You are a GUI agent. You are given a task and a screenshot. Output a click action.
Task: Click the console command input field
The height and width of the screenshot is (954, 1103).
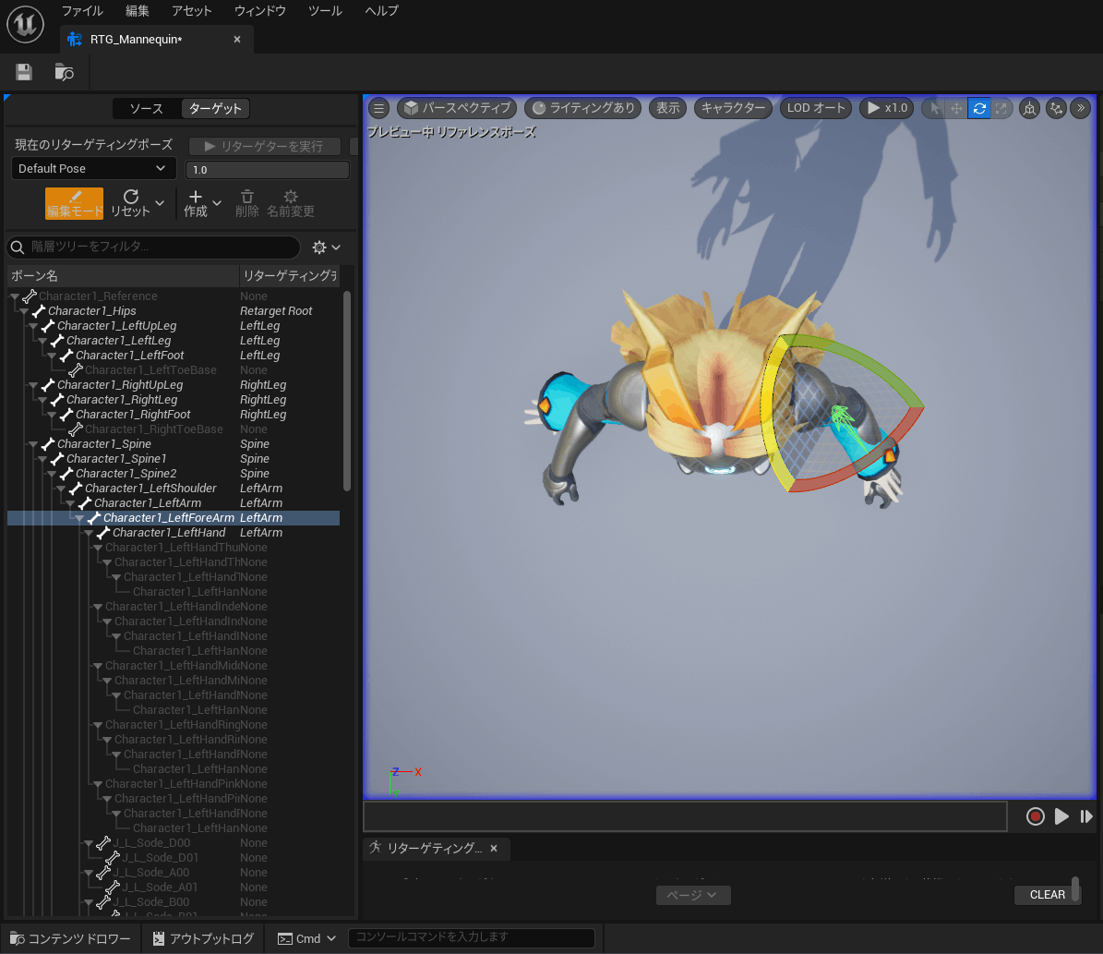472,937
